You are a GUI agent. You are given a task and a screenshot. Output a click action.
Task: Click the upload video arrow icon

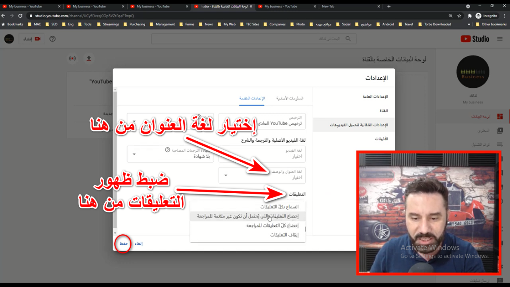coord(89,59)
